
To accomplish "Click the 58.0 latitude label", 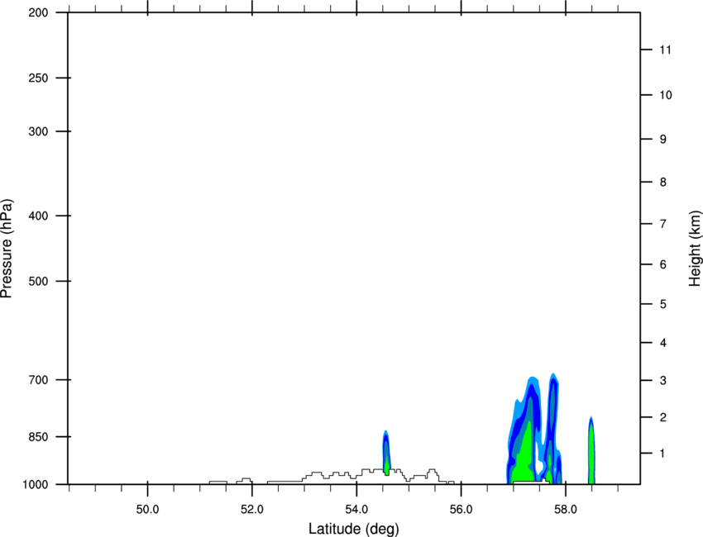I will tap(566, 510).
